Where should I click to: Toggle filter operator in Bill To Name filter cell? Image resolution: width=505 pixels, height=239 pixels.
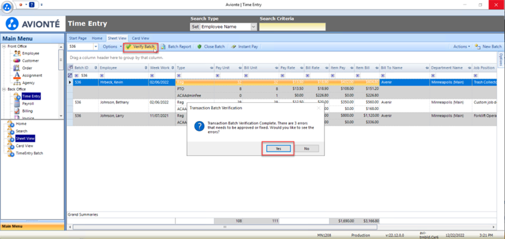coord(383,75)
